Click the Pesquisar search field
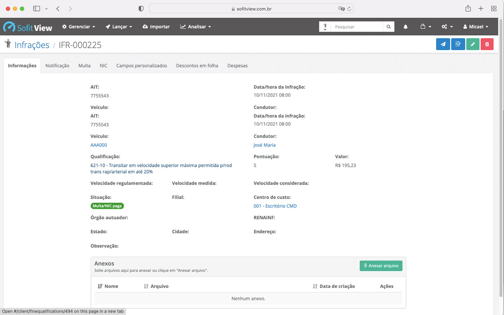This screenshot has height=315, width=504. tap(357, 27)
